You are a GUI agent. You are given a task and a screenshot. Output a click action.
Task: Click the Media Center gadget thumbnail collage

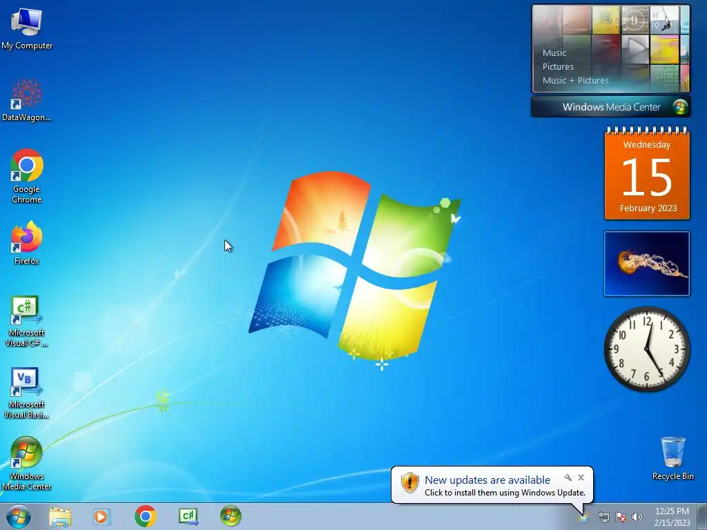pyautogui.click(x=611, y=49)
